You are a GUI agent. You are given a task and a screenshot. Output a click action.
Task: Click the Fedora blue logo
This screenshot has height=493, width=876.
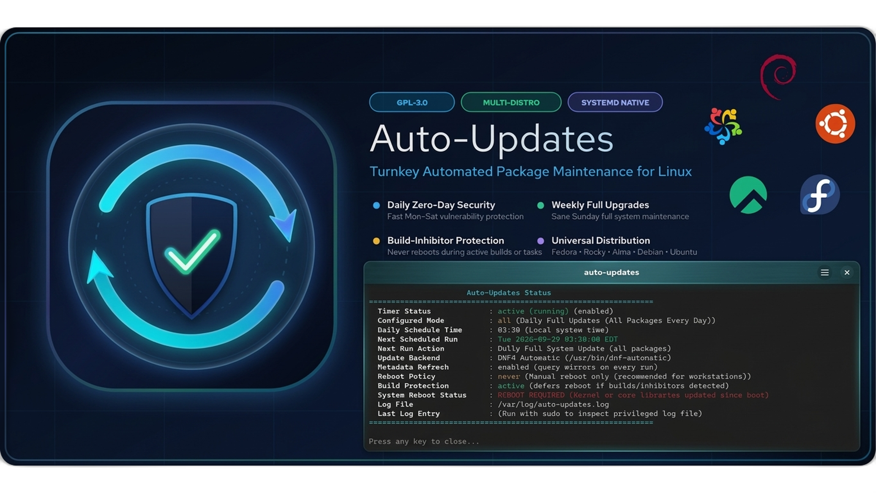820,194
